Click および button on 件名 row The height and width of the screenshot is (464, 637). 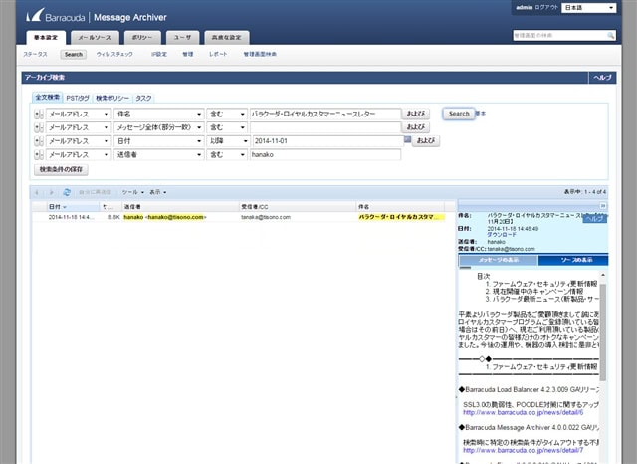(416, 114)
